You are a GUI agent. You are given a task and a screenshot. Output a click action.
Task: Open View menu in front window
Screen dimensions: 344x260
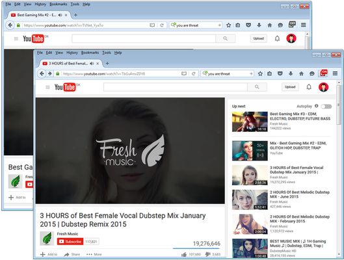tap(59, 53)
